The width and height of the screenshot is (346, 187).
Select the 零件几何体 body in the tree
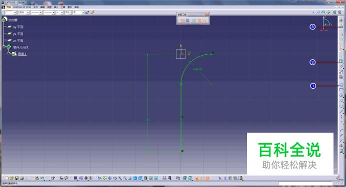coord(20,47)
